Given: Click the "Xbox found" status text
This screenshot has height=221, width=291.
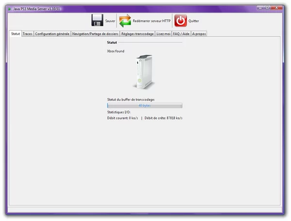Looking at the screenshot, I should pos(115,51).
